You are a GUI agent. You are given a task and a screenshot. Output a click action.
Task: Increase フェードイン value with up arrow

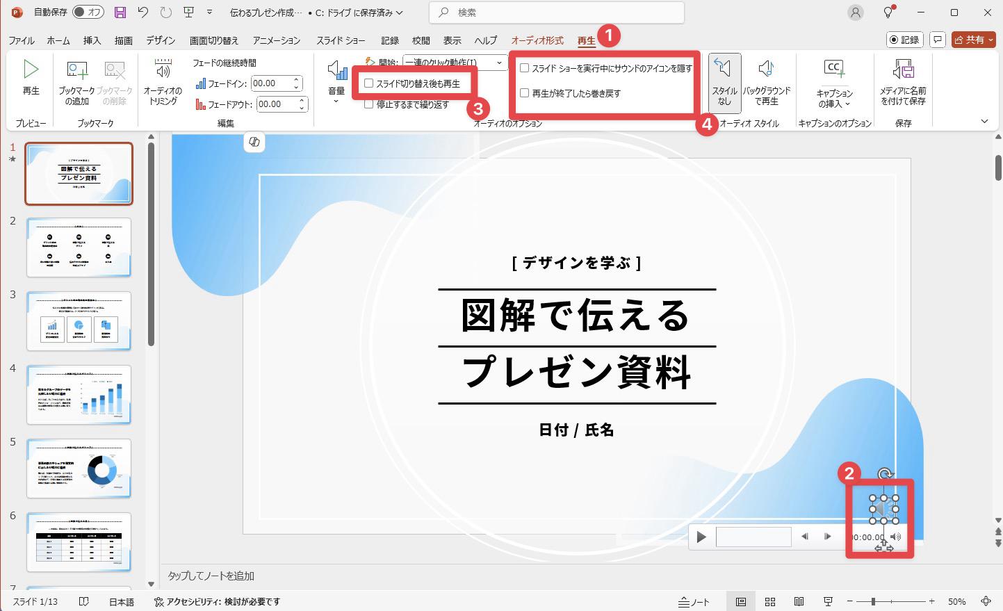297,80
